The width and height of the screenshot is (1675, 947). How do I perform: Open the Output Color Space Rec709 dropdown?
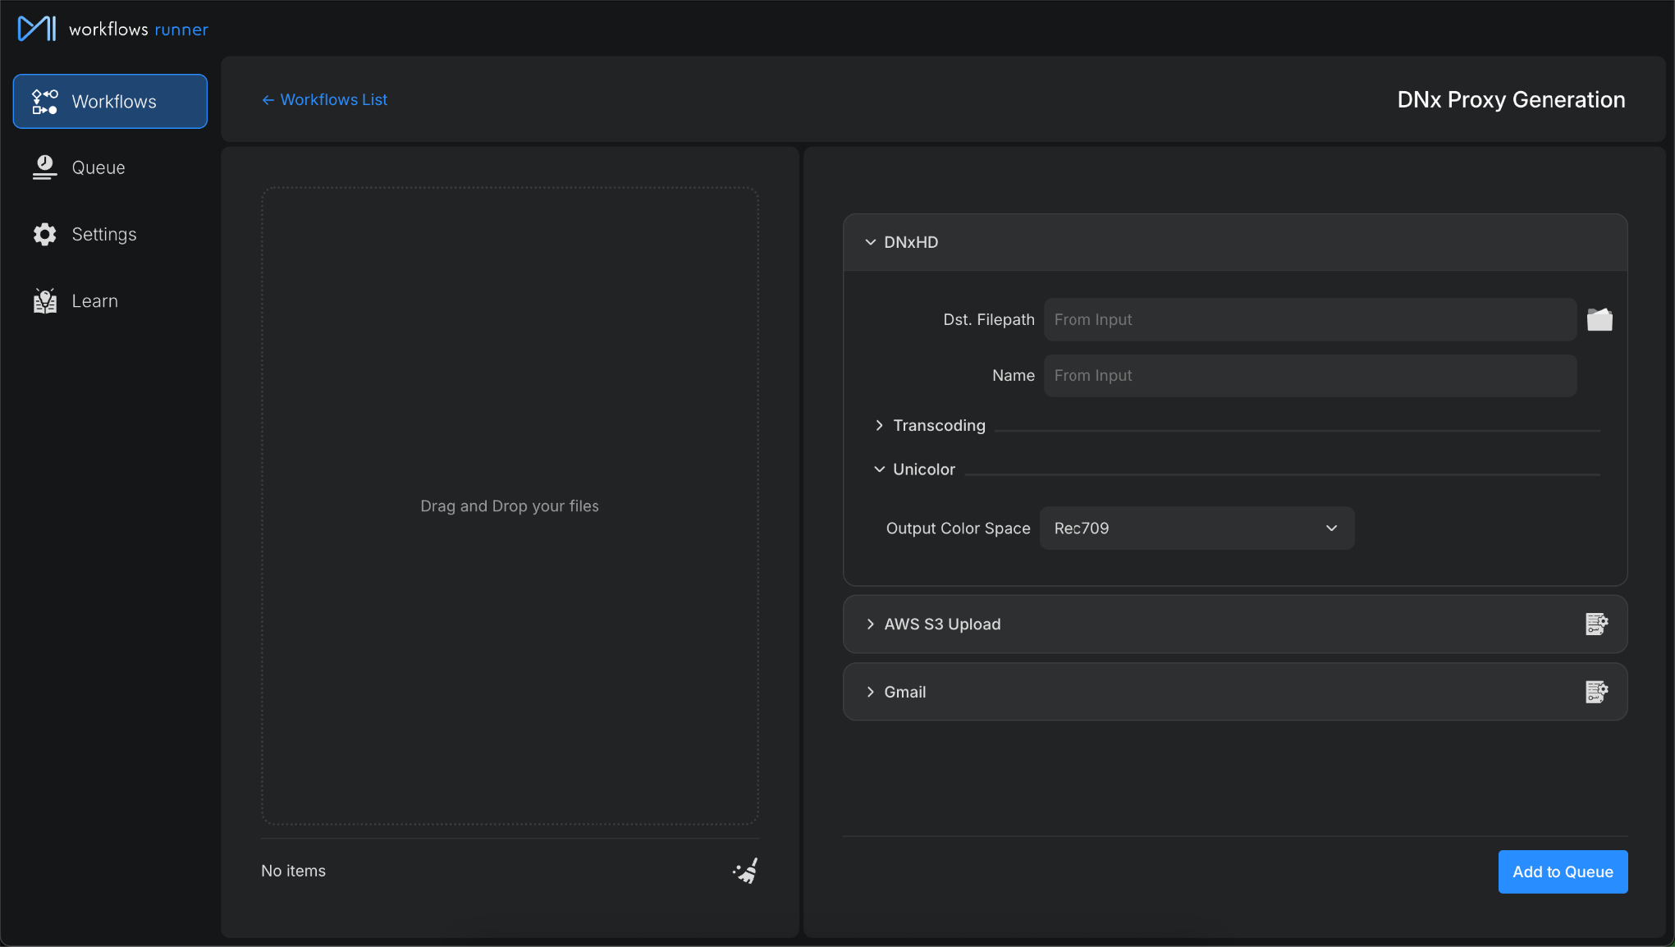[x=1197, y=528]
